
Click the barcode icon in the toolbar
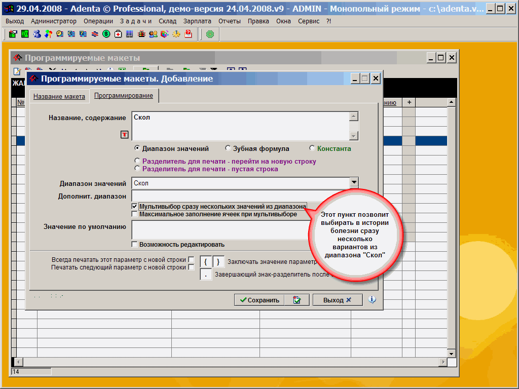click(x=130, y=34)
